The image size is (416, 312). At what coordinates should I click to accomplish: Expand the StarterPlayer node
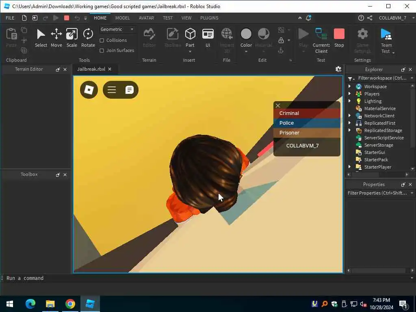click(349, 167)
